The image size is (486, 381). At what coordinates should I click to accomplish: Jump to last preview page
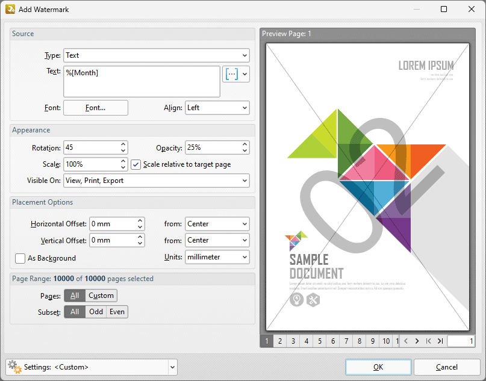[440, 341]
